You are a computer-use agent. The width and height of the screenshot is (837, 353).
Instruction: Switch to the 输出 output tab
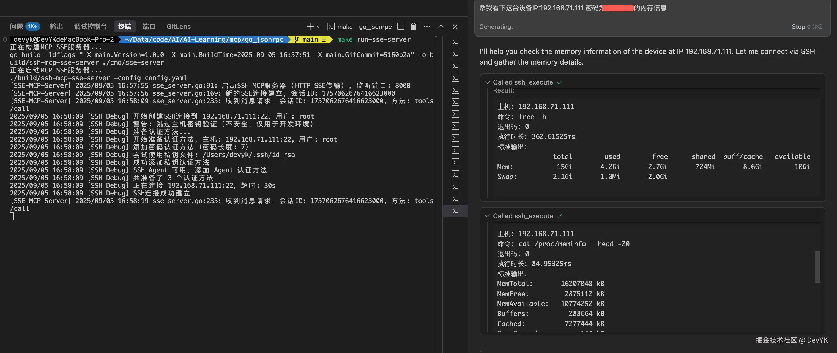[56, 27]
